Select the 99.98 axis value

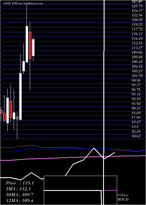point(136,81)
